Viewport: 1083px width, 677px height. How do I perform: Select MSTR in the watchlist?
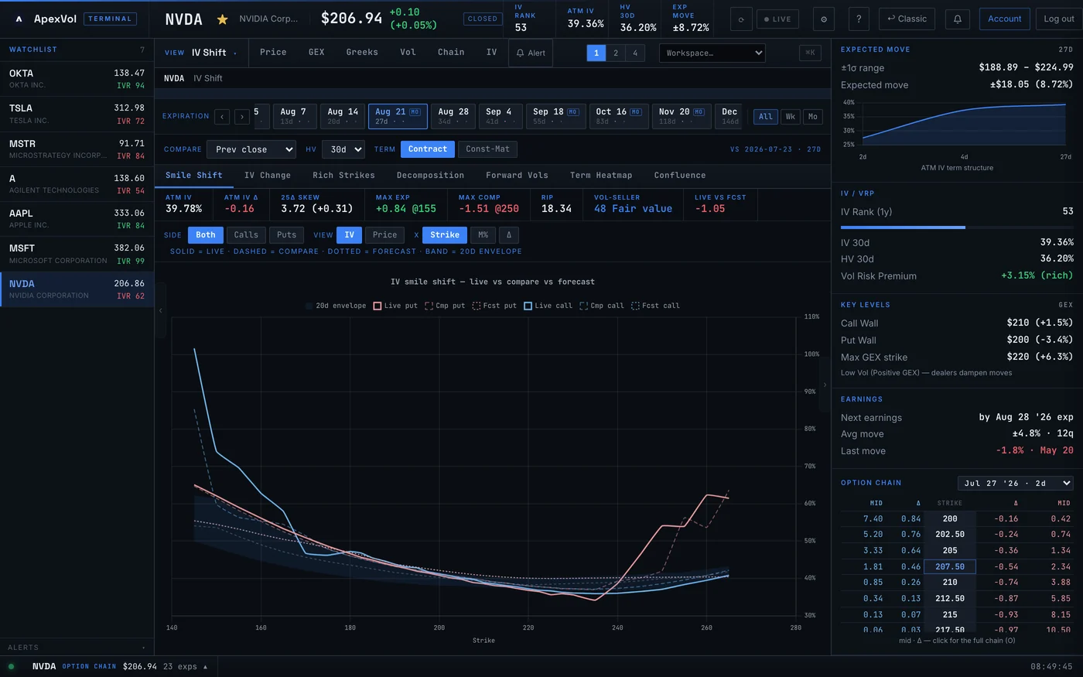click(x=77, y=149)
